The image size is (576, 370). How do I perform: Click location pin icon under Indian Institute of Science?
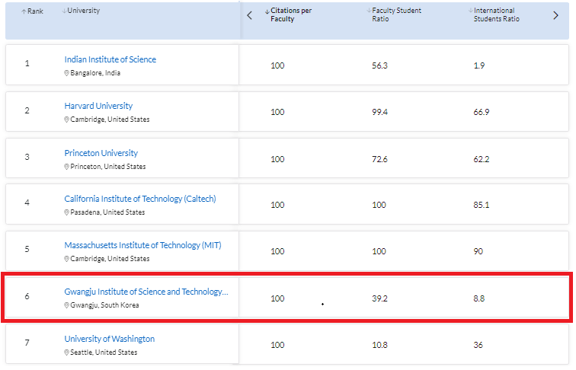click(67, 73)
